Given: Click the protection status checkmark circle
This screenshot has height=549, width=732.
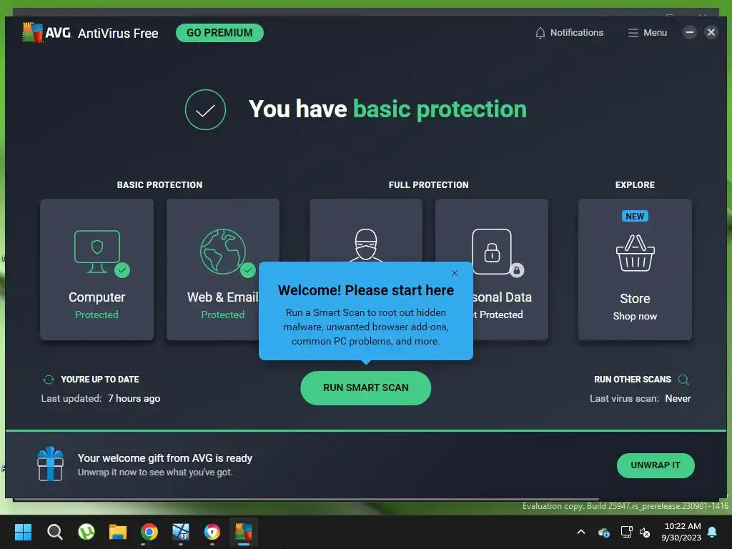Looking at the screenshot, I should 205,109.
